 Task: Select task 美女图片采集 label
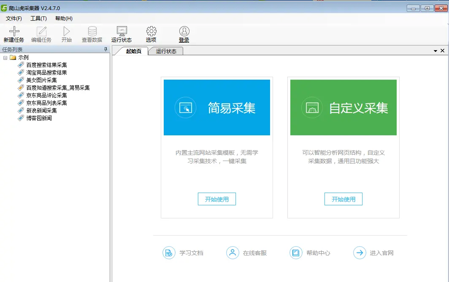pyautogui.click(x=41, y=80)
